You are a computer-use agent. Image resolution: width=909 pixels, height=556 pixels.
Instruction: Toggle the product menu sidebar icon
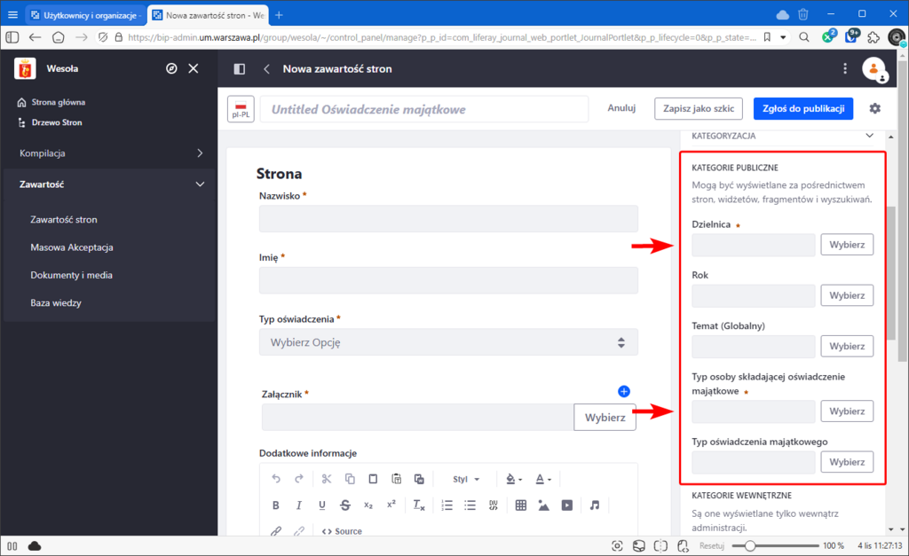pos(239,69)
